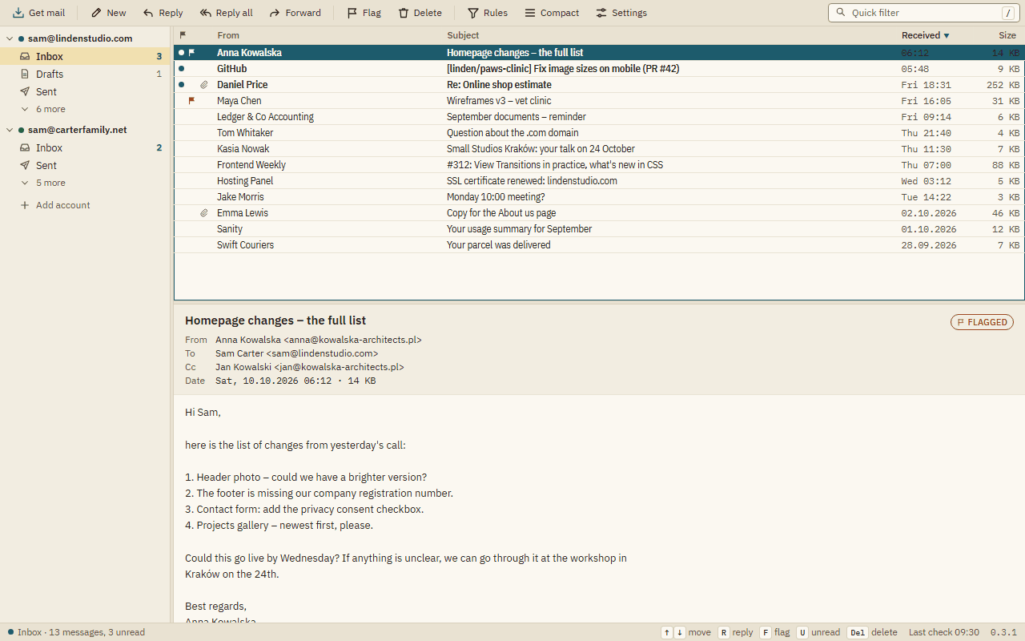Select Inbox under sam@carterfamily.net

pyautogui.click(x=85, y=147)
